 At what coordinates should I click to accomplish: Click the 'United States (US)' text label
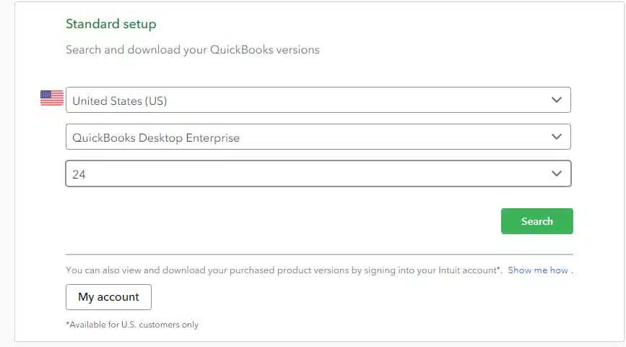[x=120, y=100]
